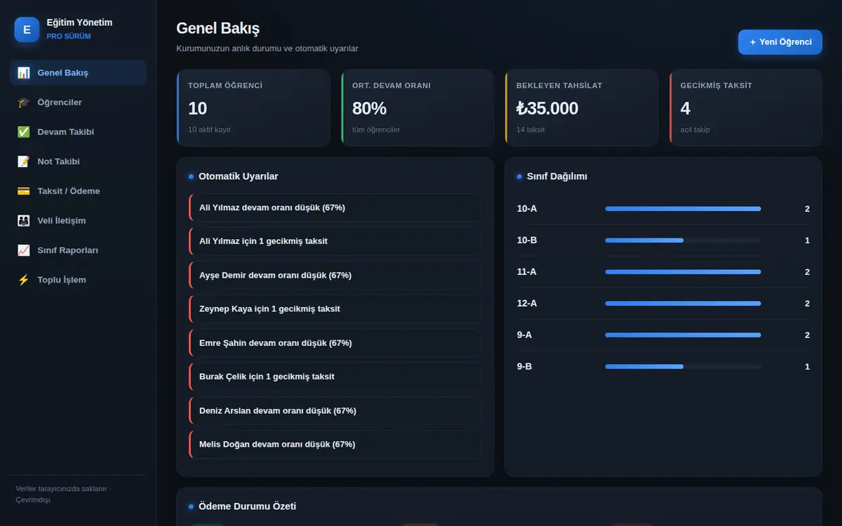Click the 10-A class distribution bar
The height and width of the screenshot is (526, 842).
[683, 208]
